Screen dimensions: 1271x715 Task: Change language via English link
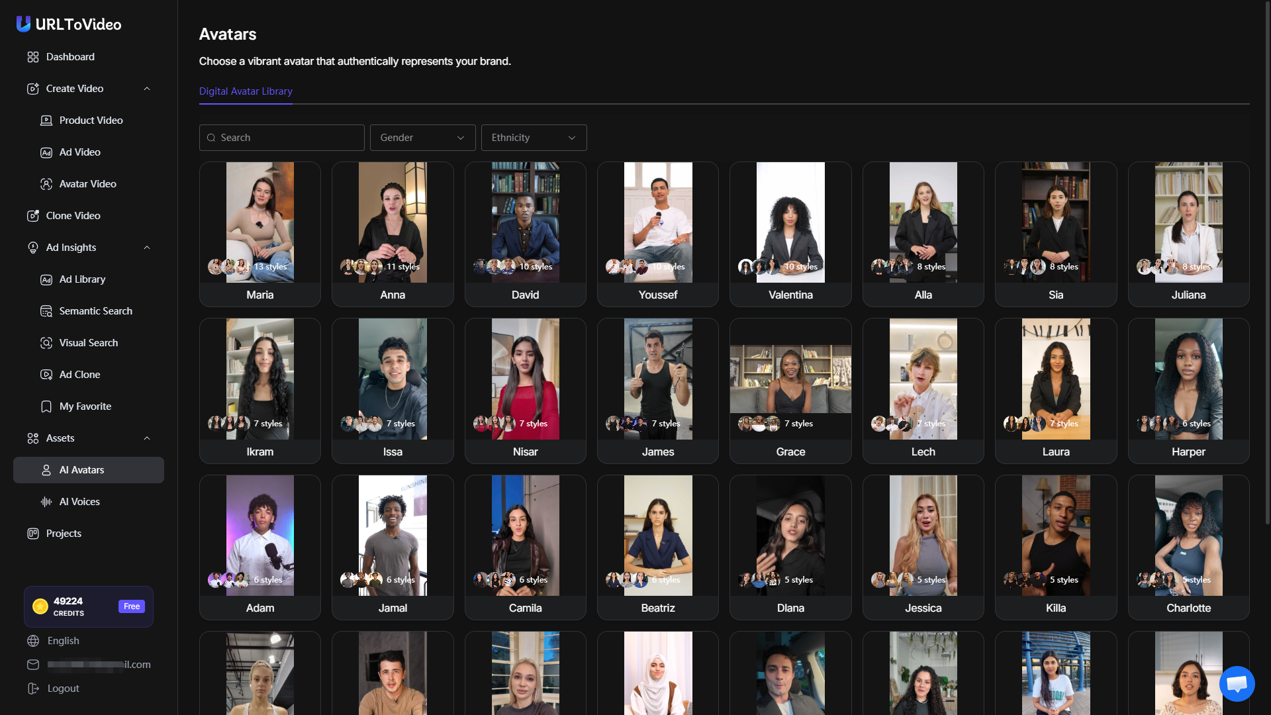pyautogui.click(x=63, y=641)
